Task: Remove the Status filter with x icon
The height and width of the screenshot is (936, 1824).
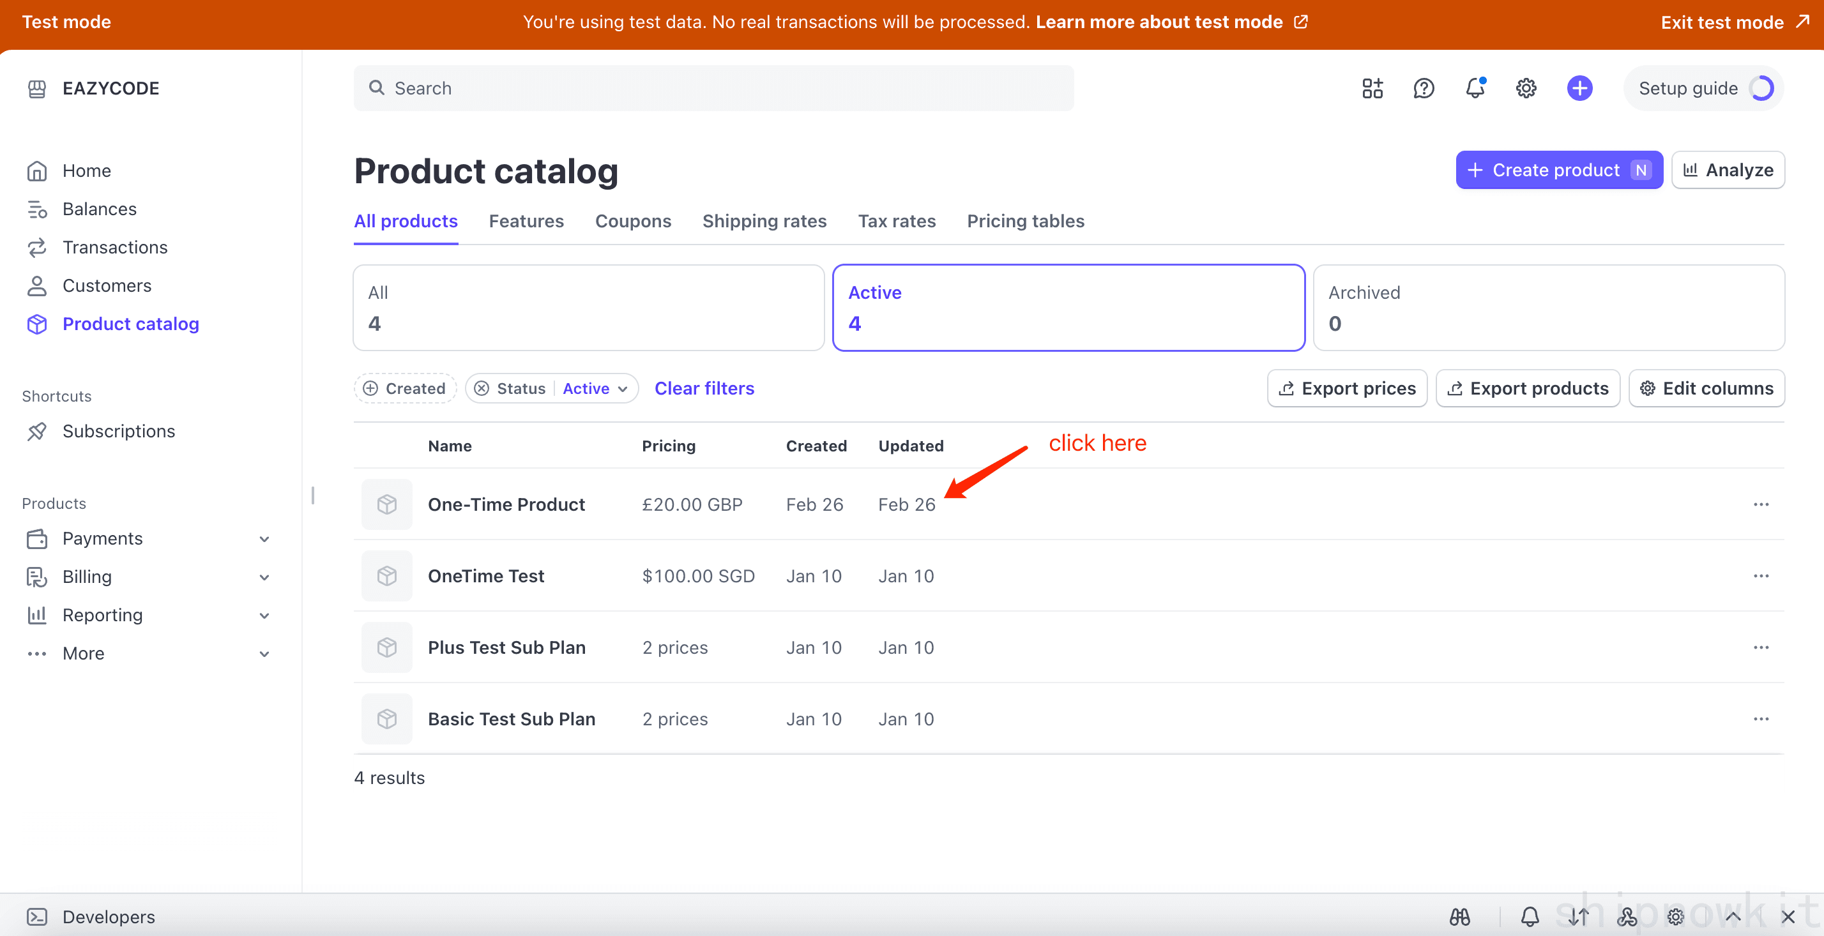Action: [x=482, y=388]
